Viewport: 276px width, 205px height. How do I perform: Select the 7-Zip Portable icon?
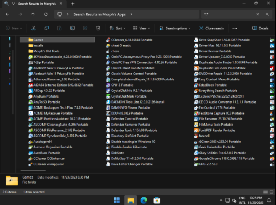coord(30,63)
